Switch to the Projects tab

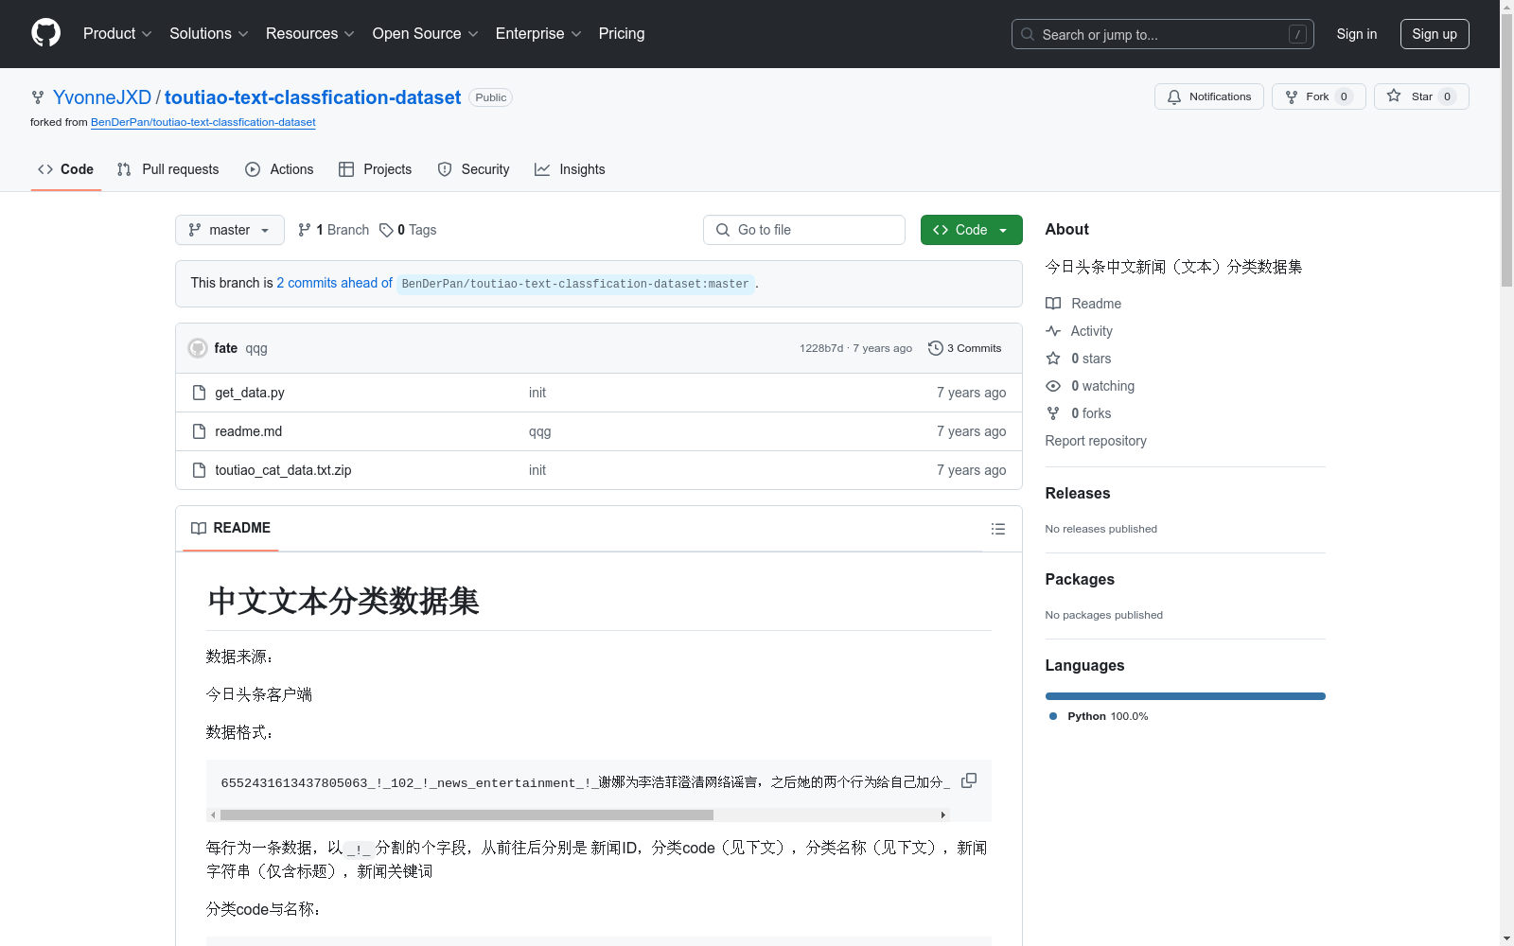pos(376,169)
